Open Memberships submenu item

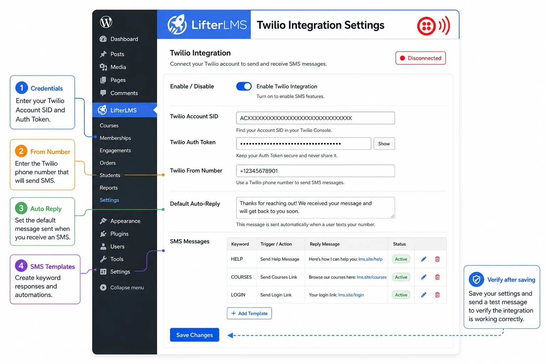[115, 138]
